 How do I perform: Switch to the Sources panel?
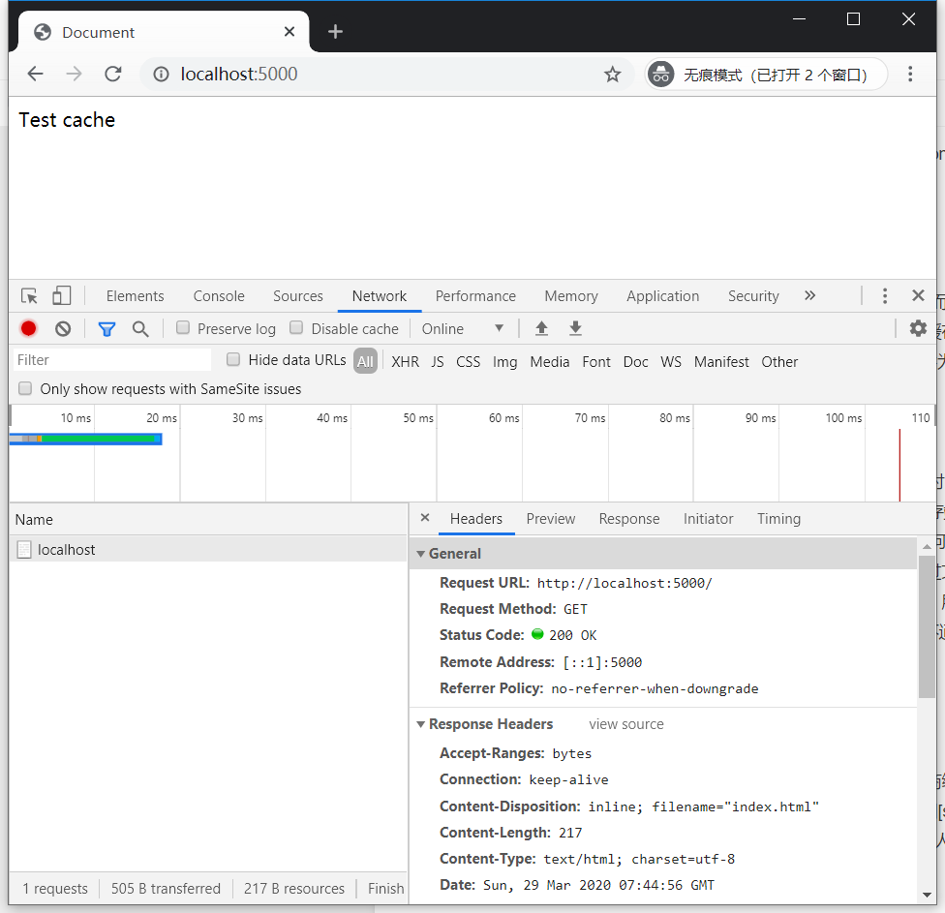point(297,296)
